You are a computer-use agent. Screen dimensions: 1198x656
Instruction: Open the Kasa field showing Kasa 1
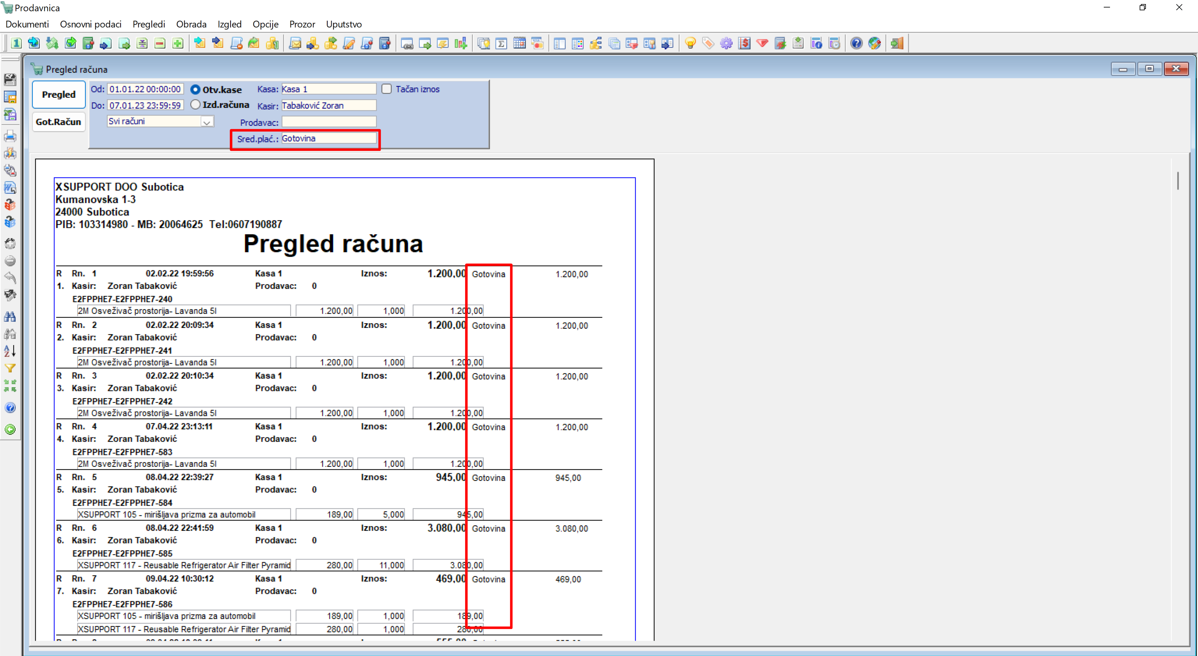328,89
